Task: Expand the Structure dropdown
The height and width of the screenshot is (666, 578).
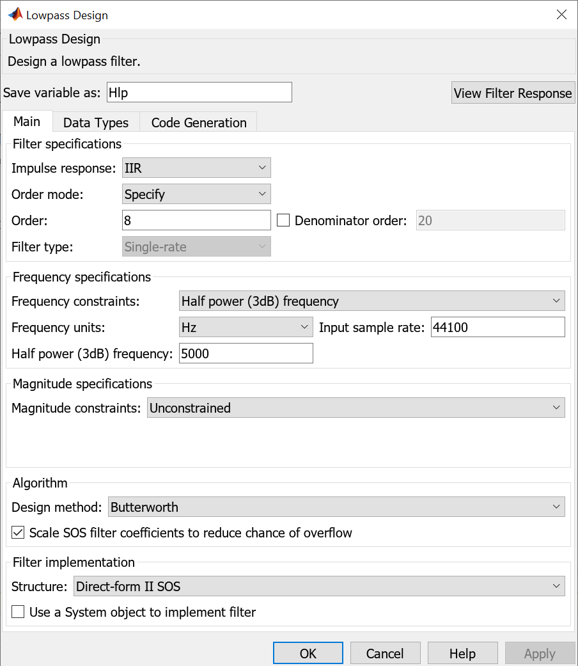Action: [x=319, y=586]
